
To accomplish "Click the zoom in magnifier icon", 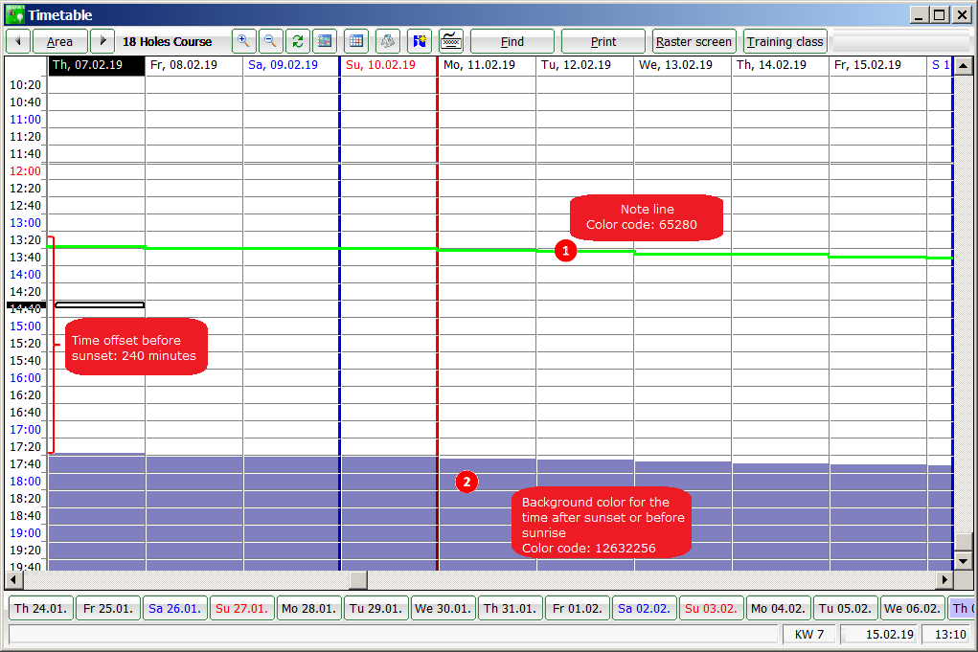I will coord(243,41).
